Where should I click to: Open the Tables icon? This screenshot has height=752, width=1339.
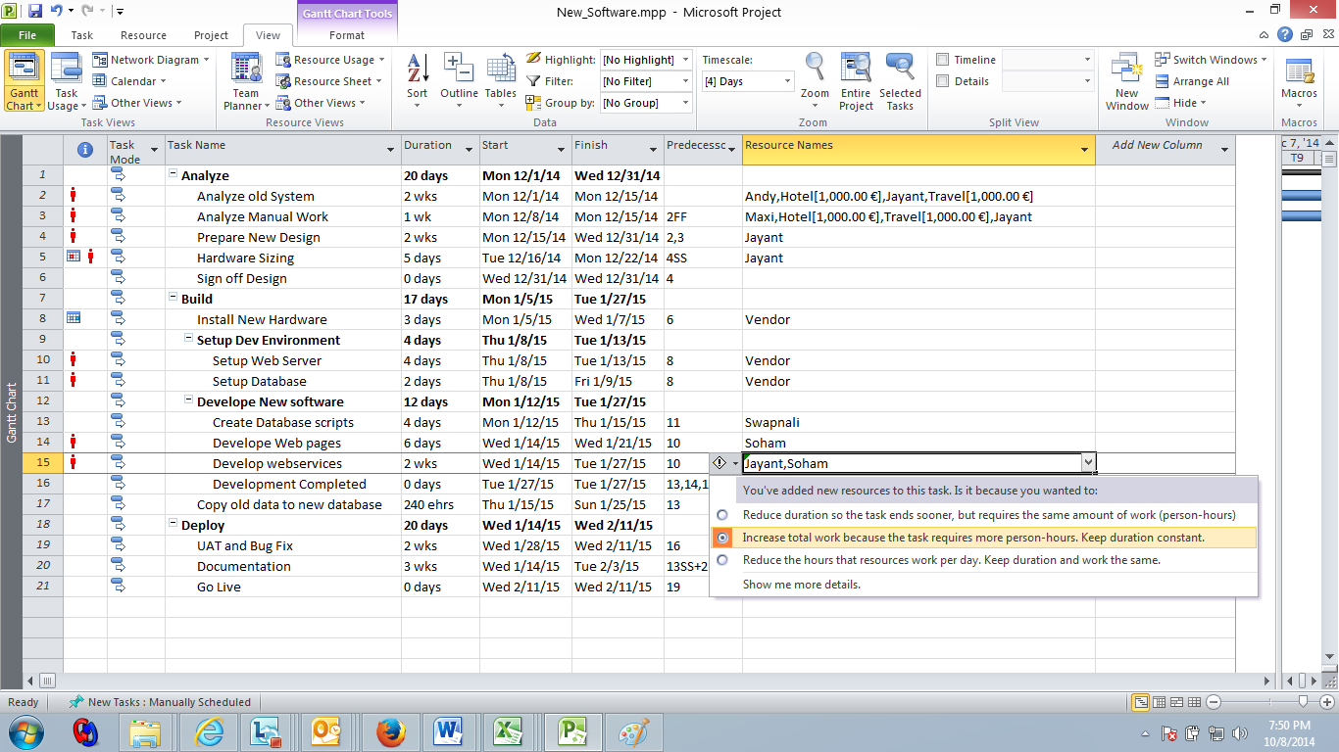[x=500, y=80]
